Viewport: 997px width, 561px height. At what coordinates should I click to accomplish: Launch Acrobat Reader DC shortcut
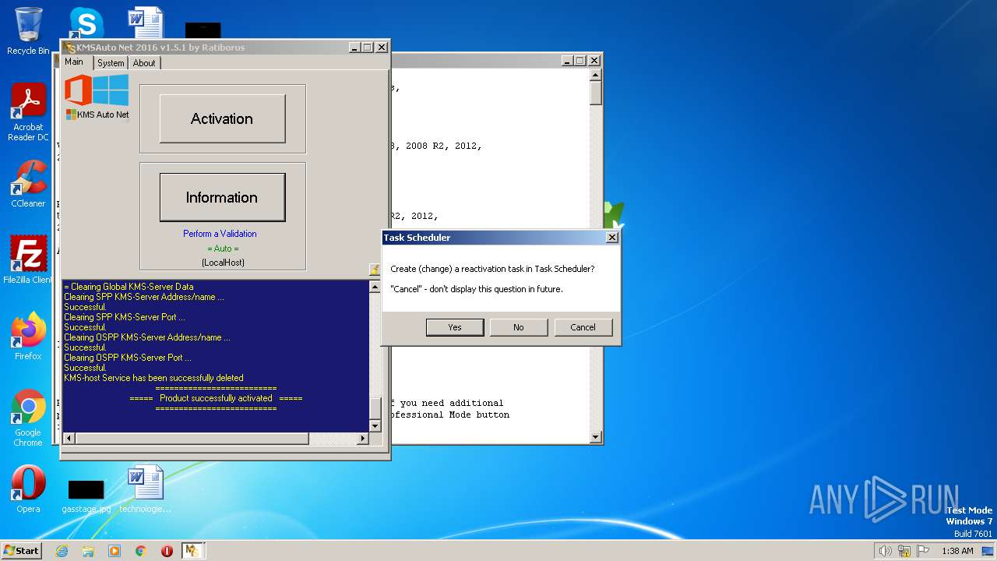point(28,112)
